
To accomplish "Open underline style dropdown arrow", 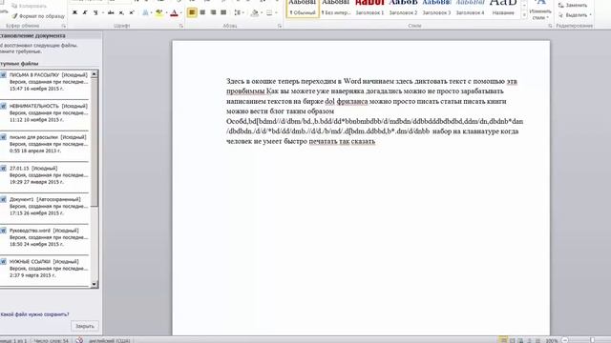I will click(x=103, y=12).
